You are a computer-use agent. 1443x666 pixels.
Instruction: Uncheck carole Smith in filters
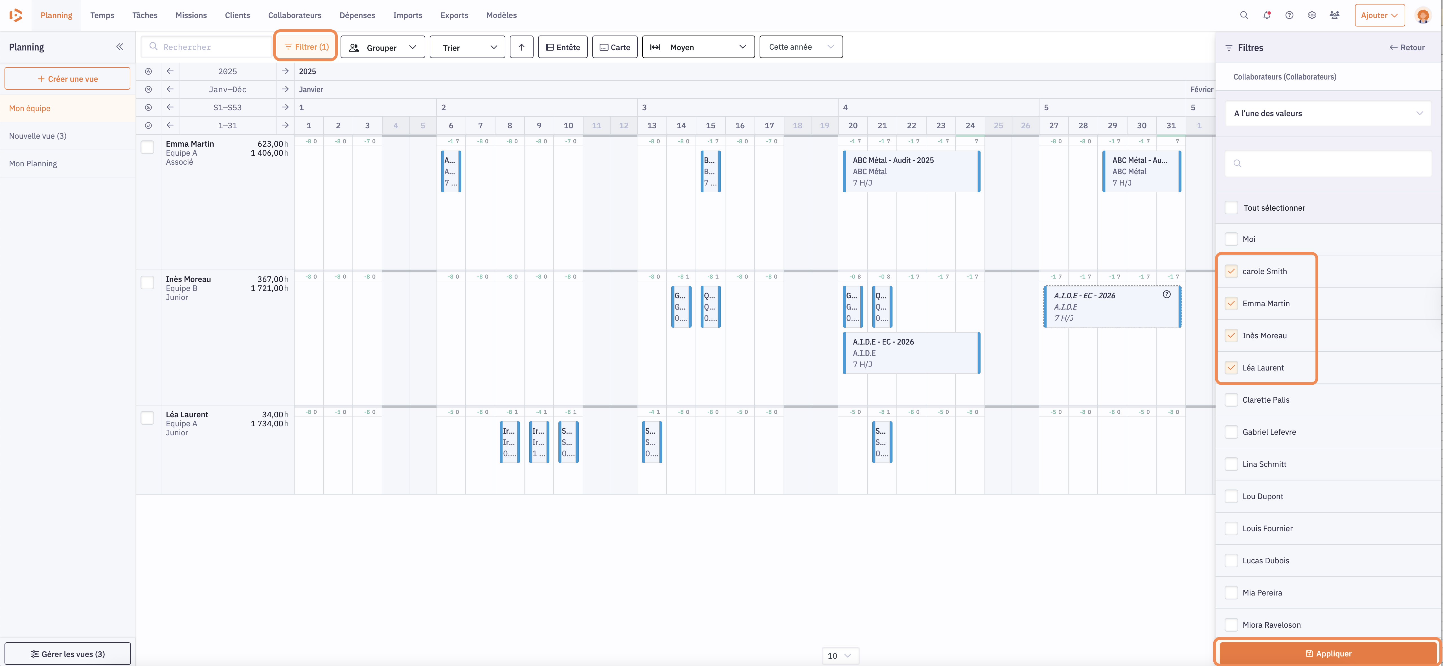(x=1231, y=272)
